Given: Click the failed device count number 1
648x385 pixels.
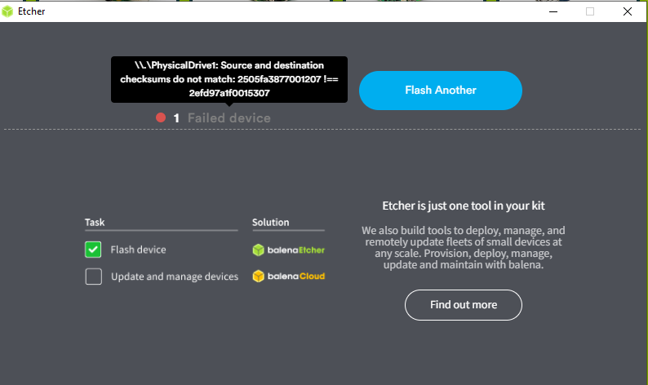Looking at the screenshot, I should 176,118.
